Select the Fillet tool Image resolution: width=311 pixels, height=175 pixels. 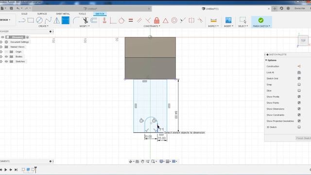76,20
